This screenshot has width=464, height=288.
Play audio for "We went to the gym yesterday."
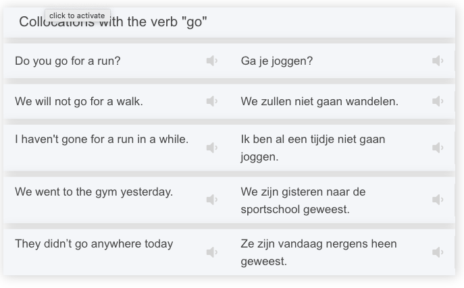[x=211, y=200]
